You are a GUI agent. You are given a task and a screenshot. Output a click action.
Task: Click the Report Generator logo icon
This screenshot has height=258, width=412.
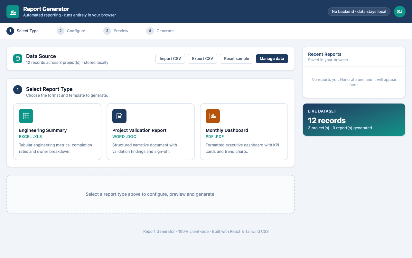click(x=13, y=12)
